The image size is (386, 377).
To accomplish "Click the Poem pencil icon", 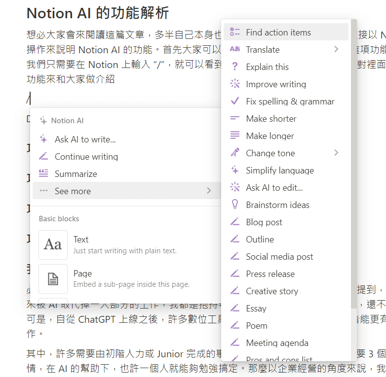I will [x=235, y=325].
